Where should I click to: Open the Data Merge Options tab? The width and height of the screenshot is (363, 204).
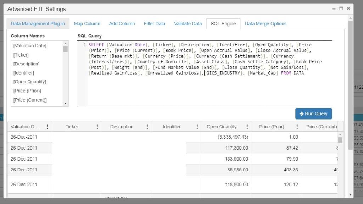coord(266,24)
